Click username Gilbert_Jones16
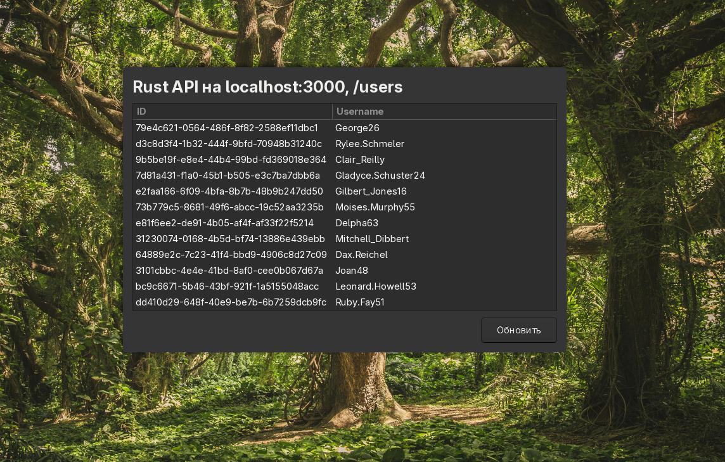Screen dimensions: 725x462 [371, 191]
